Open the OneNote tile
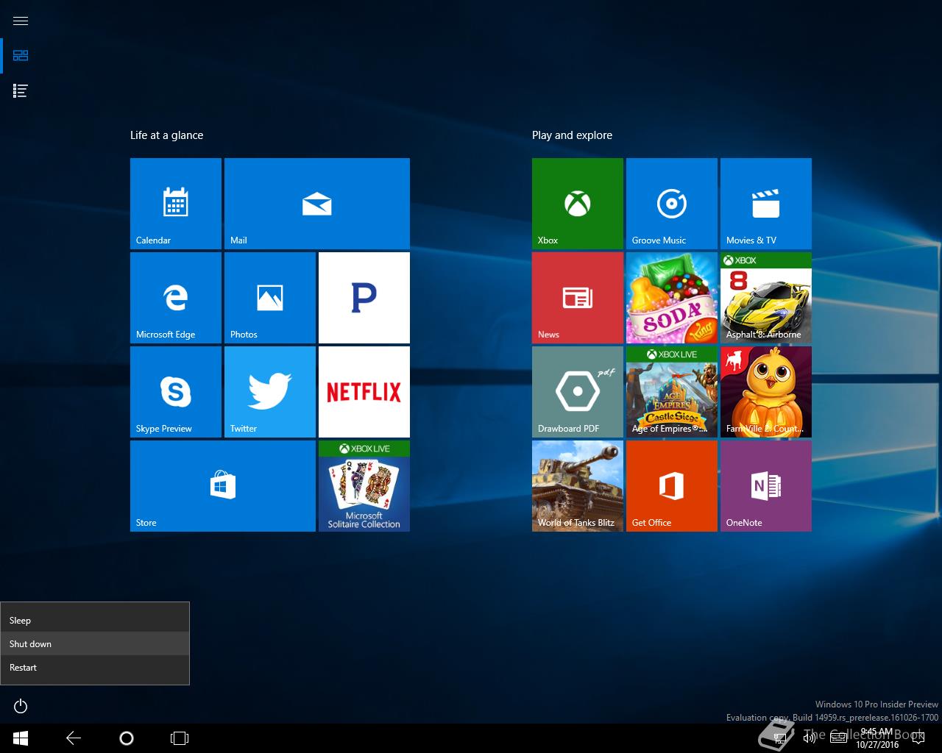Viewport: 942px width, 753px height. click(x=766, y=486)
